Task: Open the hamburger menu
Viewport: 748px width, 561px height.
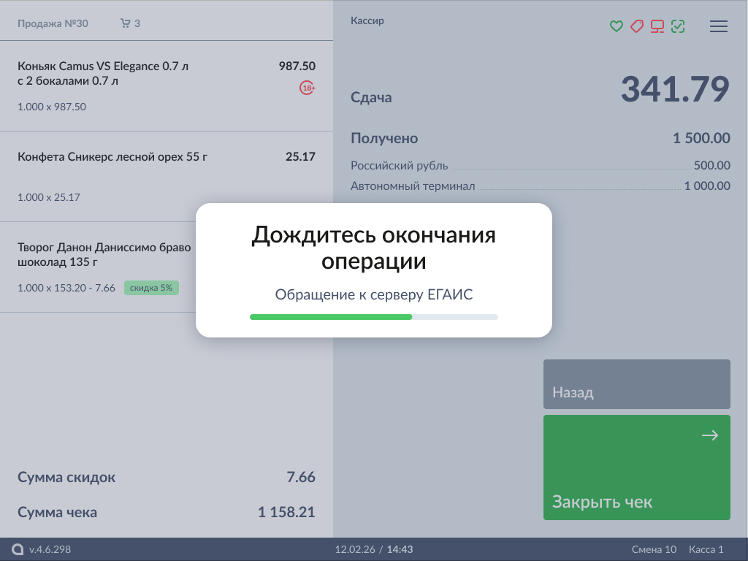Action: [x=719, y=27]
